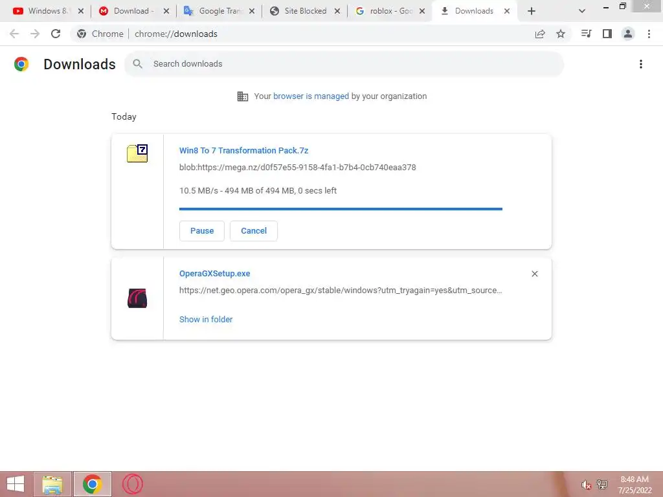663x497 pixels.
Task: Close the Windows 8 YouTube tab
Action: (81, 11)
